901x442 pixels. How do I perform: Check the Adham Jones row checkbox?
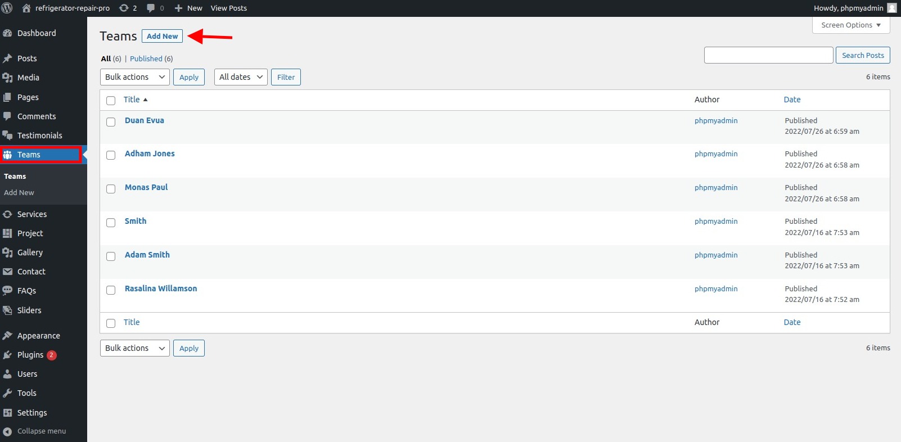click(111, 155)
